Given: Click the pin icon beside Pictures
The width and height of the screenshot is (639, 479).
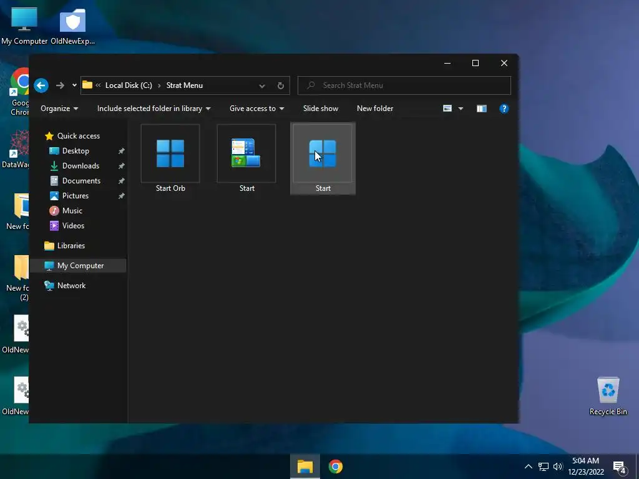Looking at the screenshot, I should point(122,196).
